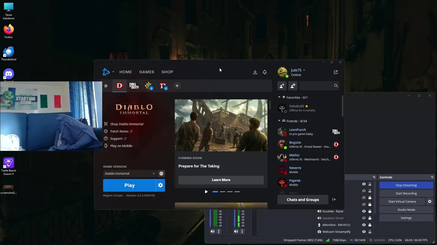The height and width of the screenshot is (245, 437).
Task: Open the right mixer channel three-dot menu
Action: click(x=242, y=231)
